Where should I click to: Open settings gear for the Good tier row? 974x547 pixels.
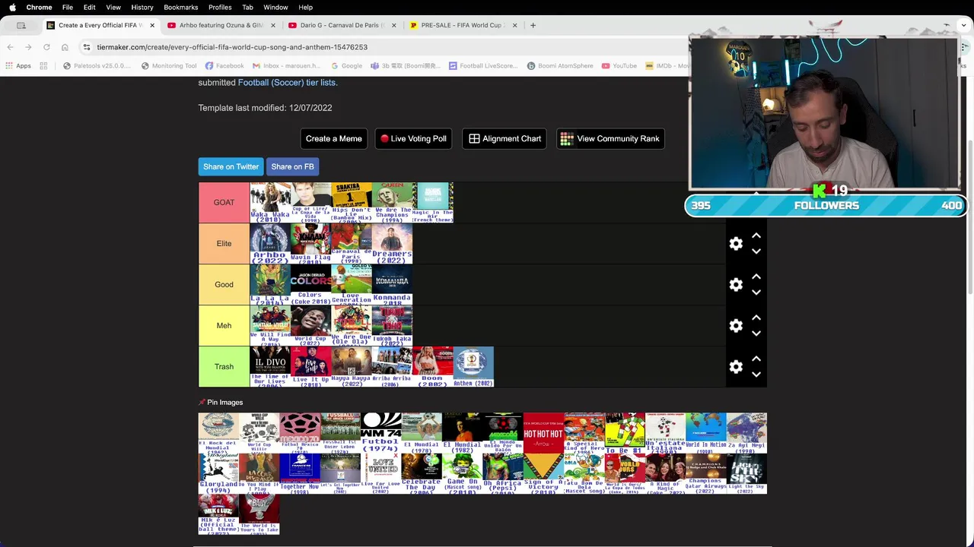click(736, 285)
